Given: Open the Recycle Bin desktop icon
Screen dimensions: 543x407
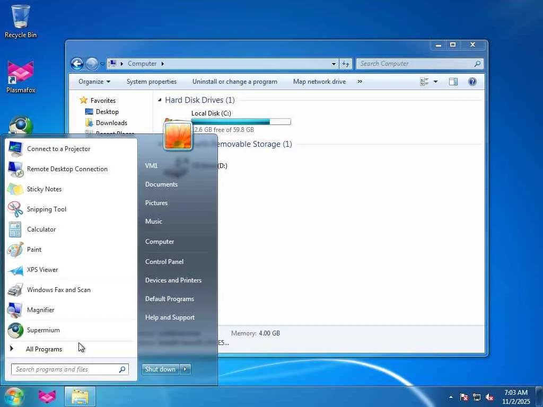Looking at the screenshot, I should pos(21,21).
